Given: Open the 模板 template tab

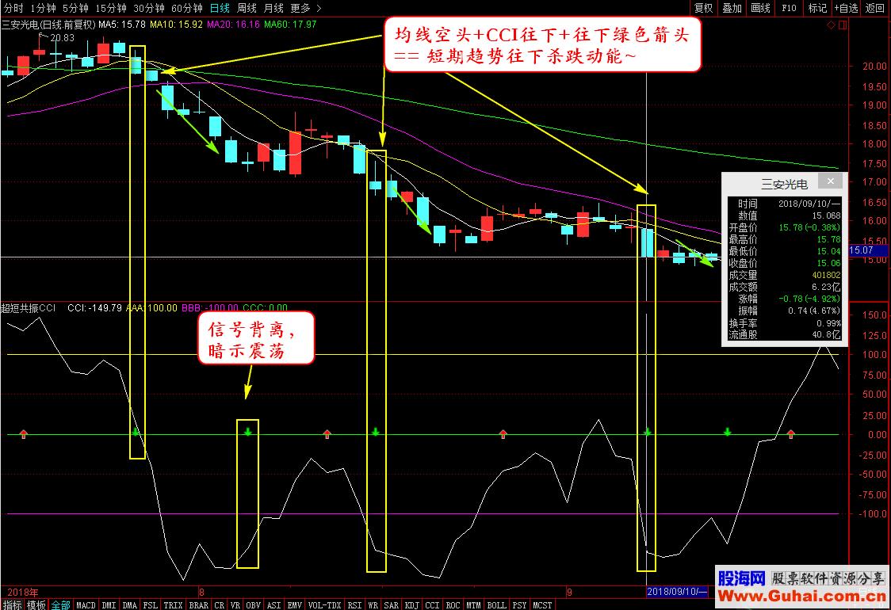Looking at the screenshot, I should click(36, 605).
